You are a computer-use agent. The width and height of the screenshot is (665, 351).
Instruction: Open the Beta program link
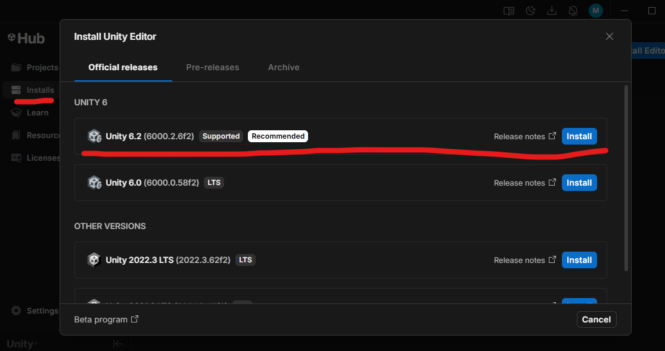tap(106, 319)
